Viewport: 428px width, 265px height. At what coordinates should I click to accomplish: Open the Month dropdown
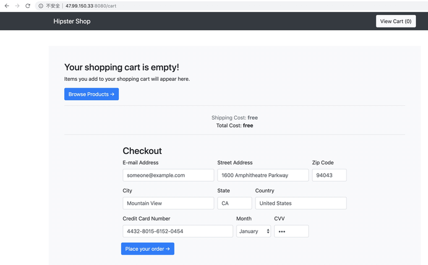(253, 231)
